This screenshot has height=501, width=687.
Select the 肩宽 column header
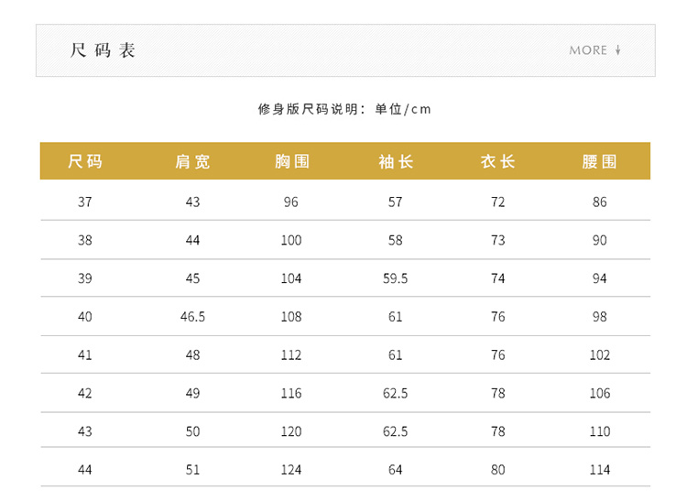click(x=192, y=162)
